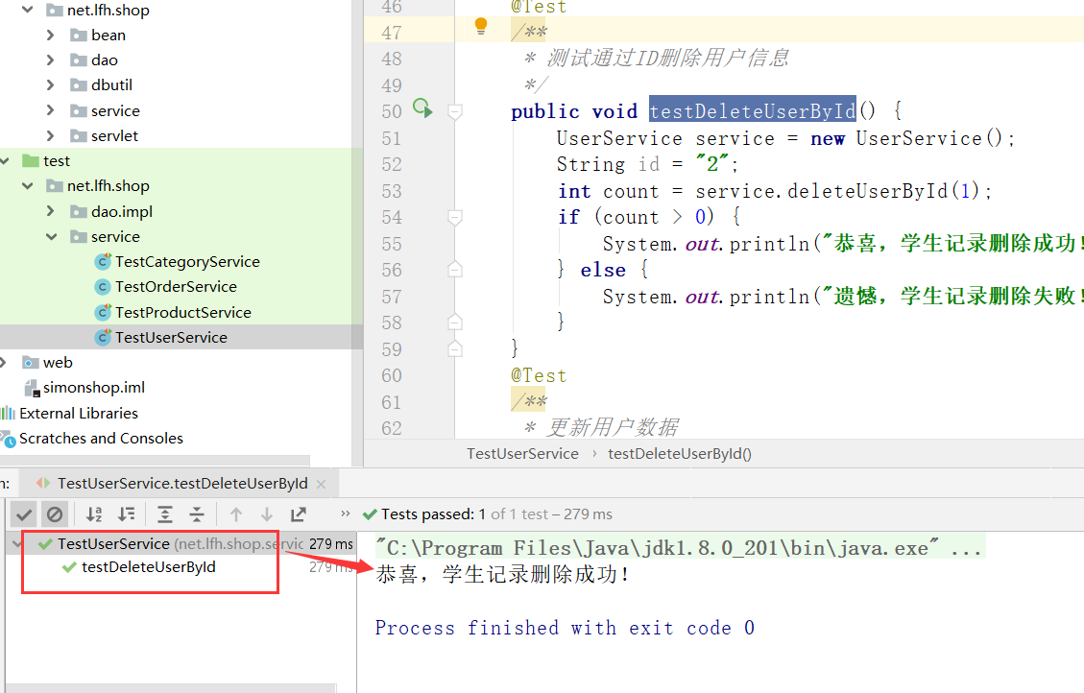
Task: Expand the web folder
Action: pos(4,363)
